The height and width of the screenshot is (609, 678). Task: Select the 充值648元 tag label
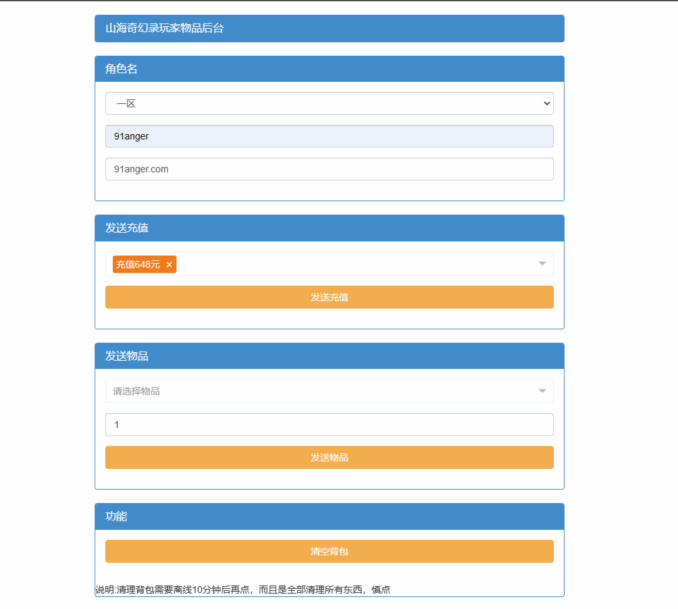138,264
